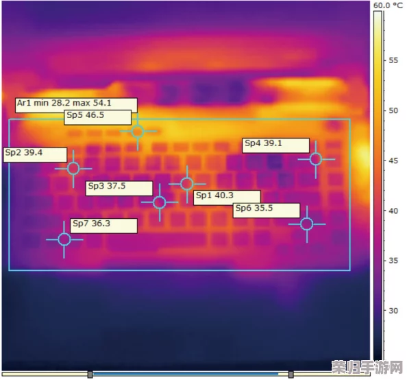407x380 pixels.
Task: Click the Sp3 crosshair marker right of Sp3 label
Action: (x=160, y=202)
